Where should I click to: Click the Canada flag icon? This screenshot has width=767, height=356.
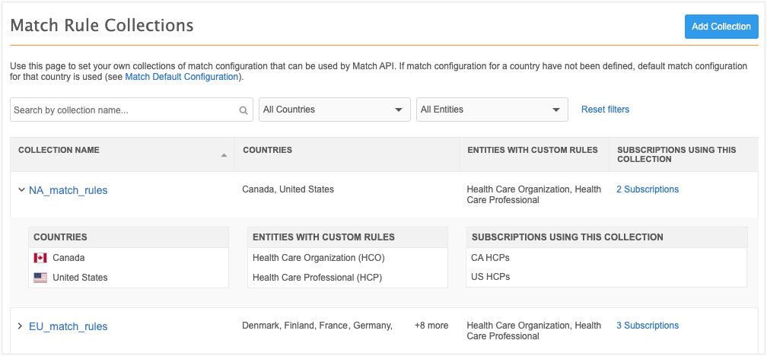[40, 258]
